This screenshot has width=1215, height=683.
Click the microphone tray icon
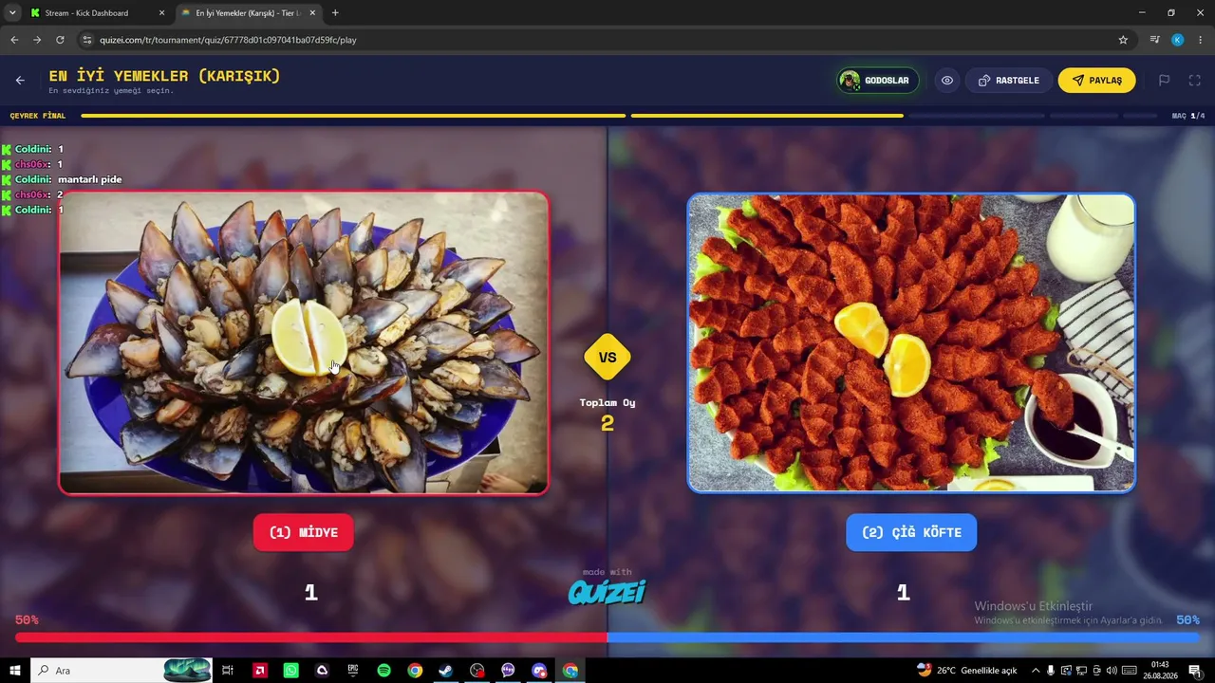[1051, 671]
